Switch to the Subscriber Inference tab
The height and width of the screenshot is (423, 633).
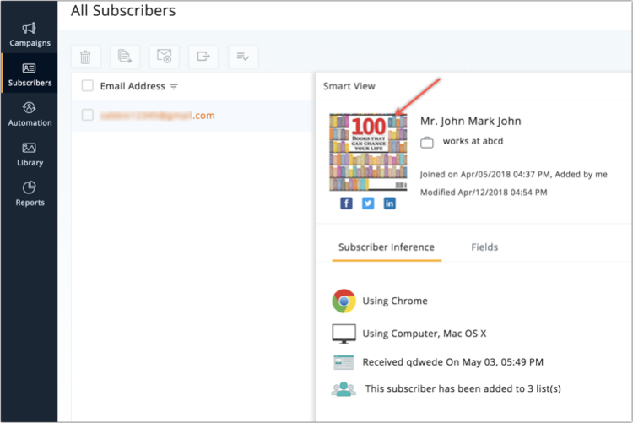click(x=387, y=247)
